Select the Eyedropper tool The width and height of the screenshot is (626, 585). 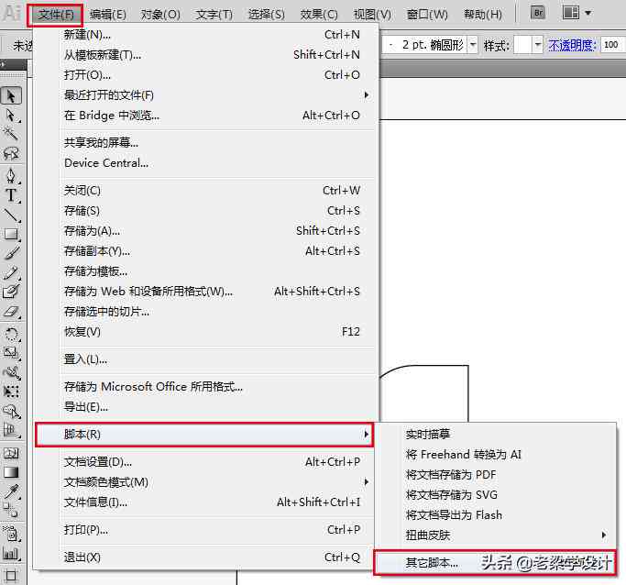(11, 491)
